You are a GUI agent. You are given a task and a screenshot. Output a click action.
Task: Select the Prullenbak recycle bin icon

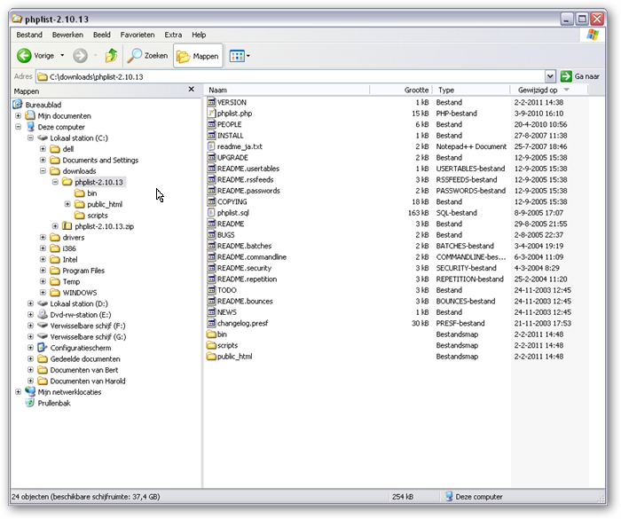29,403
